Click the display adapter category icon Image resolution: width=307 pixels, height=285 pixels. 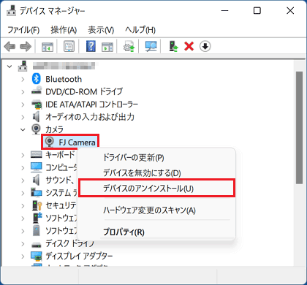pos(37,256)
